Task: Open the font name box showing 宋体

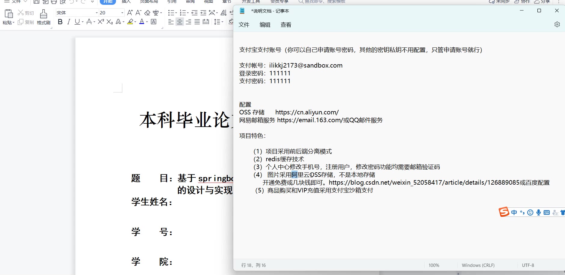Action: (x=77, y=13)
